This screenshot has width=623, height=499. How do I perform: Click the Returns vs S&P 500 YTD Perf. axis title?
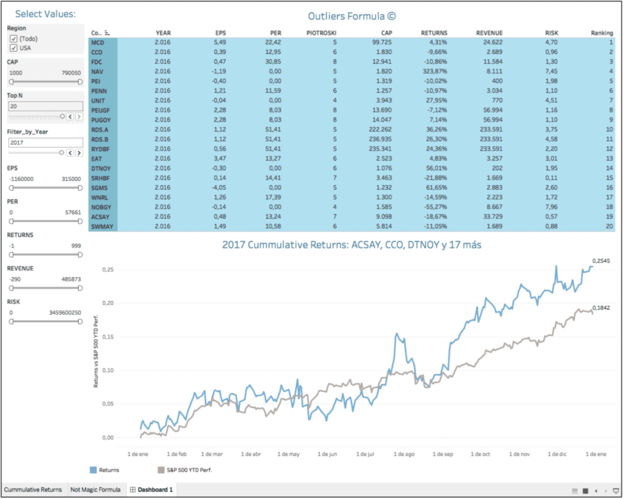[x=96, y=352]
